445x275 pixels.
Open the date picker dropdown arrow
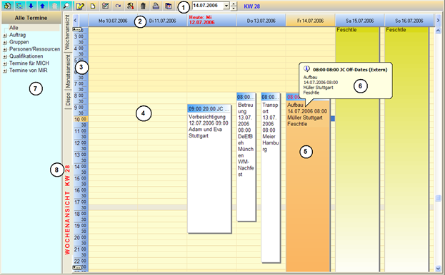[x=226, y=6]
